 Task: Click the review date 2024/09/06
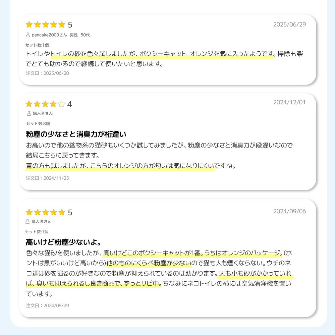tap(289, 211)
